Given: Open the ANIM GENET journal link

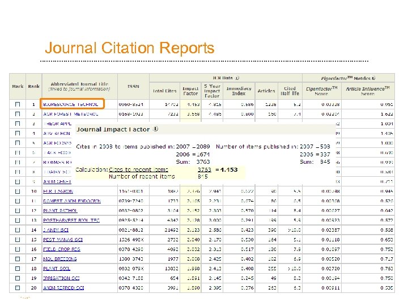Looking at the screenshot, I should (x=57, y=182).
